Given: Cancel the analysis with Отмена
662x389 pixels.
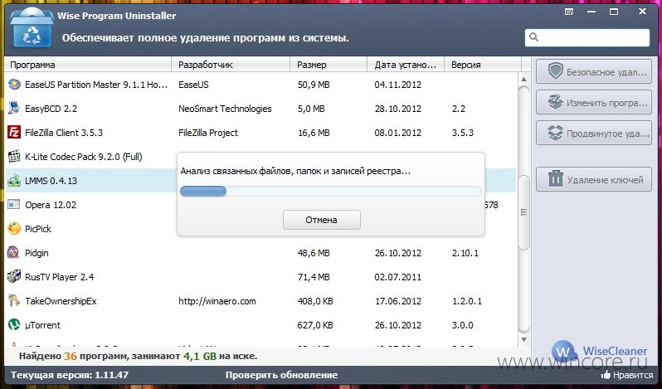Looking at the screenshot, I should click(x=322, y=220).
